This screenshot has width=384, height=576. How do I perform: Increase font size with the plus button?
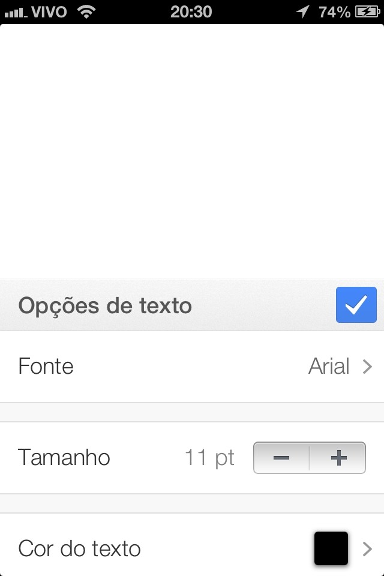[338, 458]
